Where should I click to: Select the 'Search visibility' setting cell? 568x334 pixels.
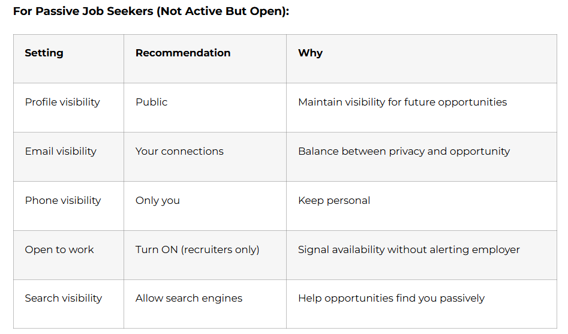coord(64,298)
